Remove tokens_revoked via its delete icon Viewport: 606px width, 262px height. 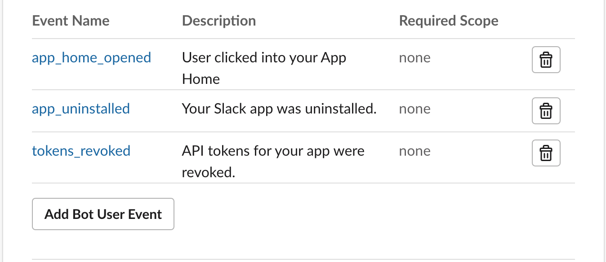coord(546,153)
